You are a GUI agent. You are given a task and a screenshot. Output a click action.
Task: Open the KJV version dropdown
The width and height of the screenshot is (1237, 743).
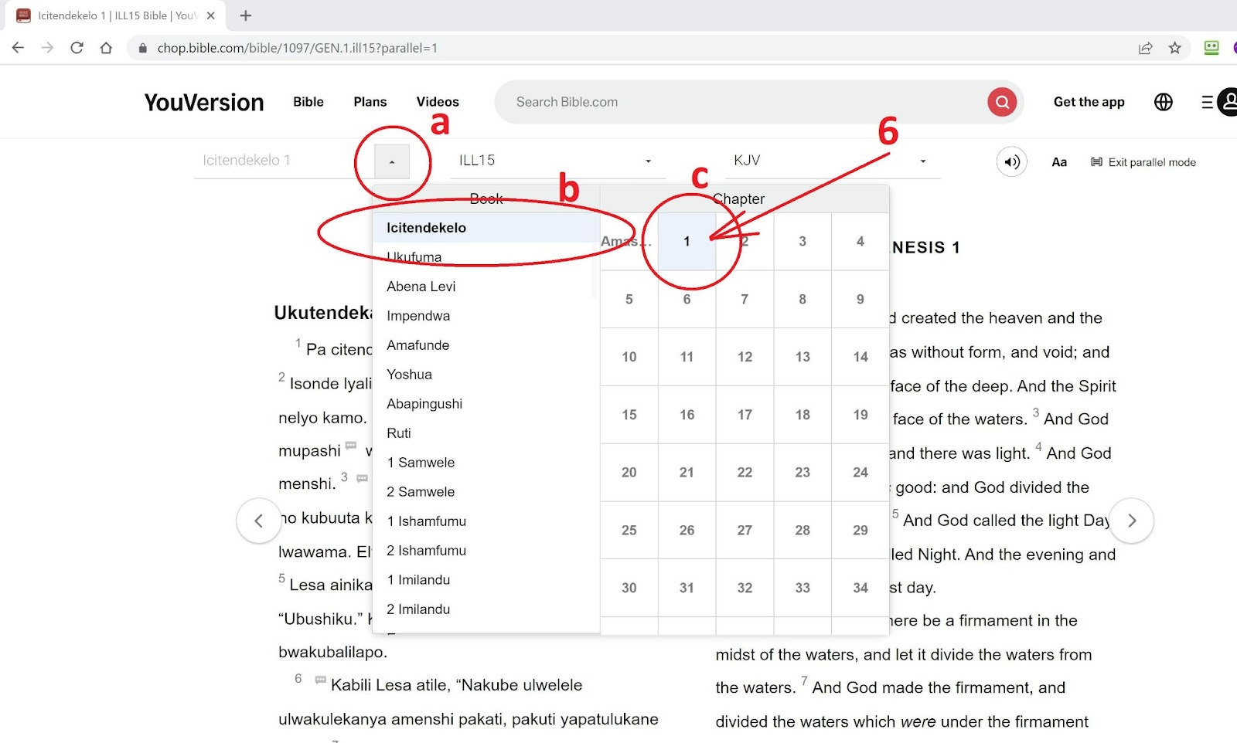pos(833,161)
